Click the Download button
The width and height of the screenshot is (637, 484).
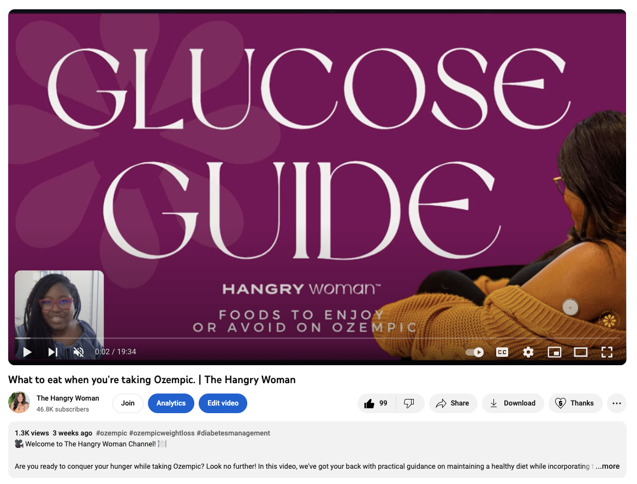(513, 403)
